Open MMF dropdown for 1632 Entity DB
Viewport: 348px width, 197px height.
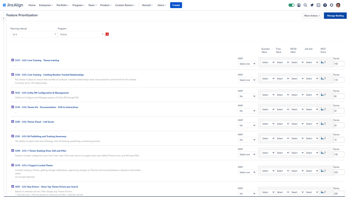coord(247,96)
